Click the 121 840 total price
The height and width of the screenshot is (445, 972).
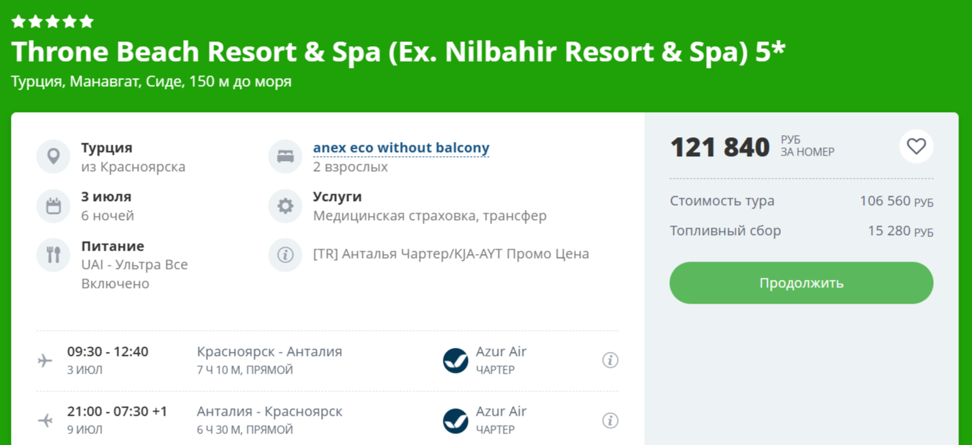(x=720, y=147)
